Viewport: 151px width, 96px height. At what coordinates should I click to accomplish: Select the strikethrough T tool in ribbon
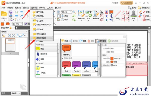(x=106, y=16)
